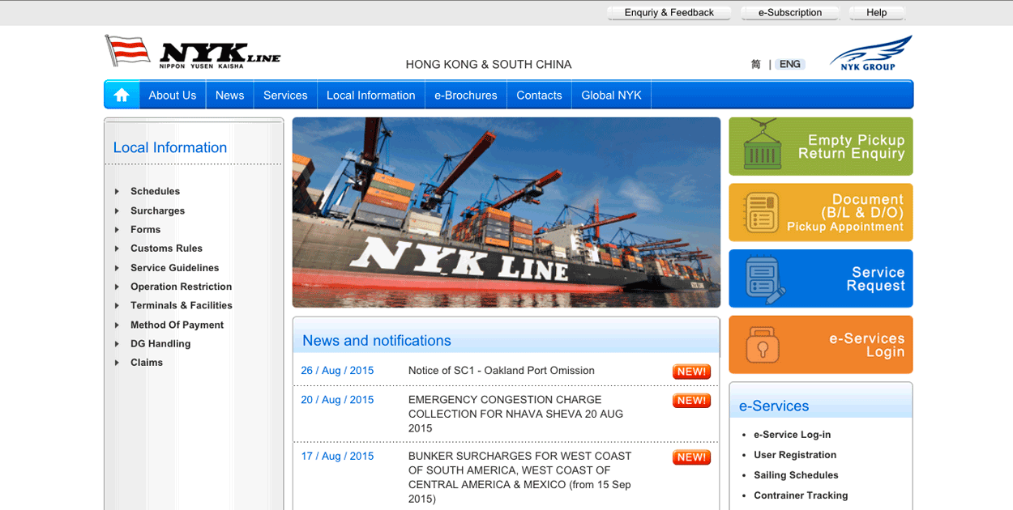This screenshot has width=1013, height=510.
Task: Click the 26 / Aug / 2015 date
Action: coord(337,371)
